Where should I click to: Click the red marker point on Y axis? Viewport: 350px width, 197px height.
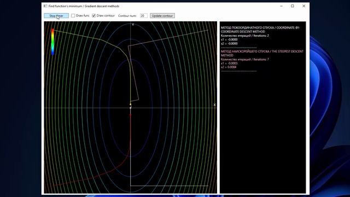click(x=130, y=115)
